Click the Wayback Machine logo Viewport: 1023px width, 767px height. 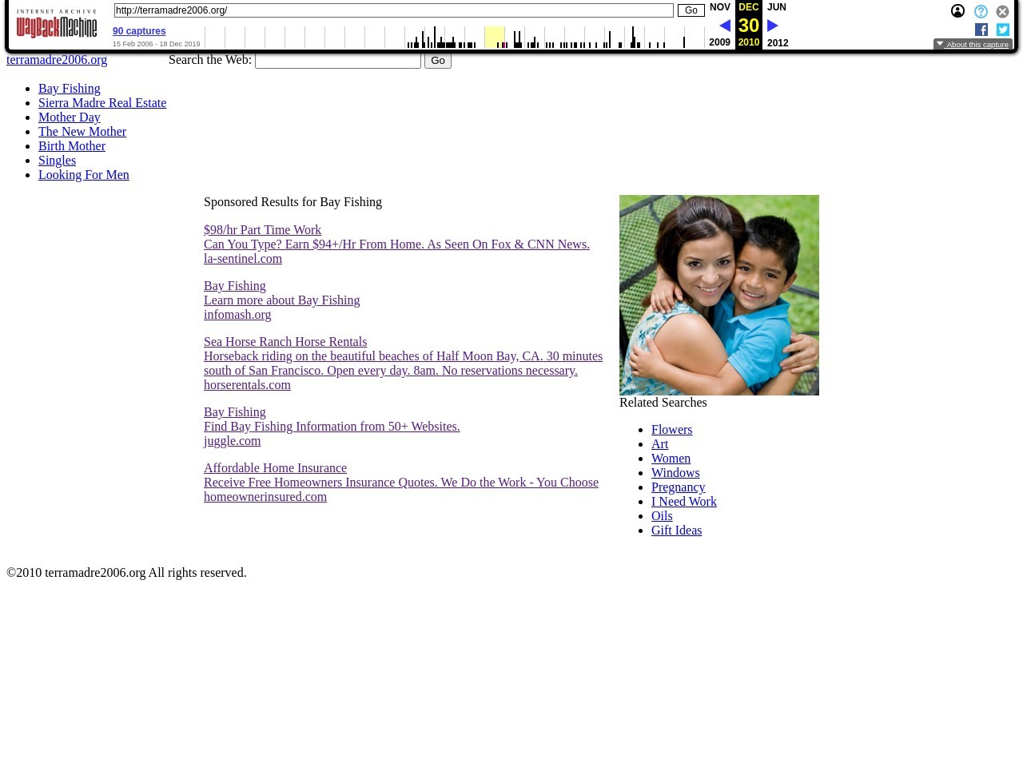[x=57, y=24]
